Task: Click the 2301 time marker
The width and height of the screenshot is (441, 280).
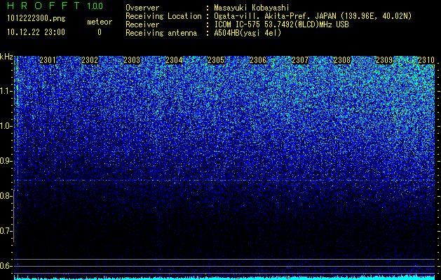Action: 48,60
